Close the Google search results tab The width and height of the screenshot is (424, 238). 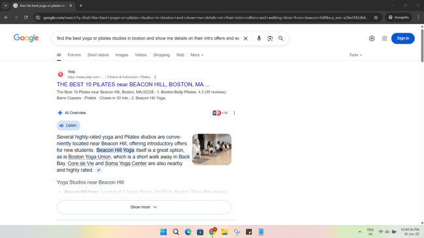point(70,5)
